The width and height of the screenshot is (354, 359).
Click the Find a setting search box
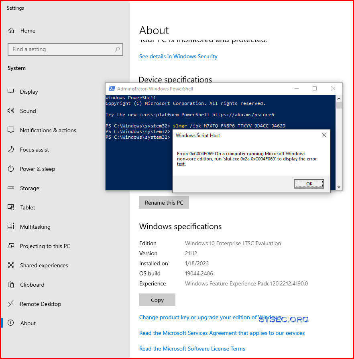pyautogui.click(x=65, y=49)
